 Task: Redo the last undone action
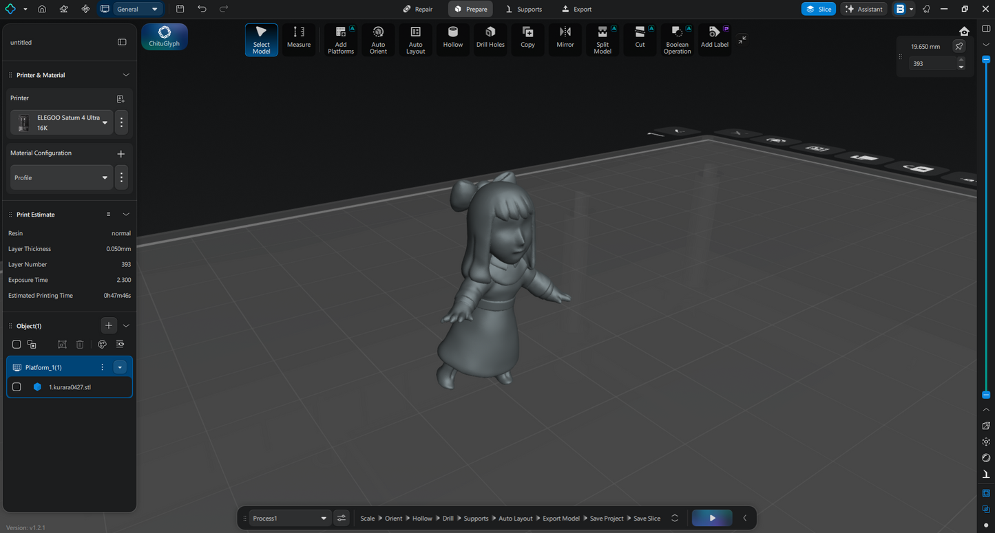coord(224,9)
